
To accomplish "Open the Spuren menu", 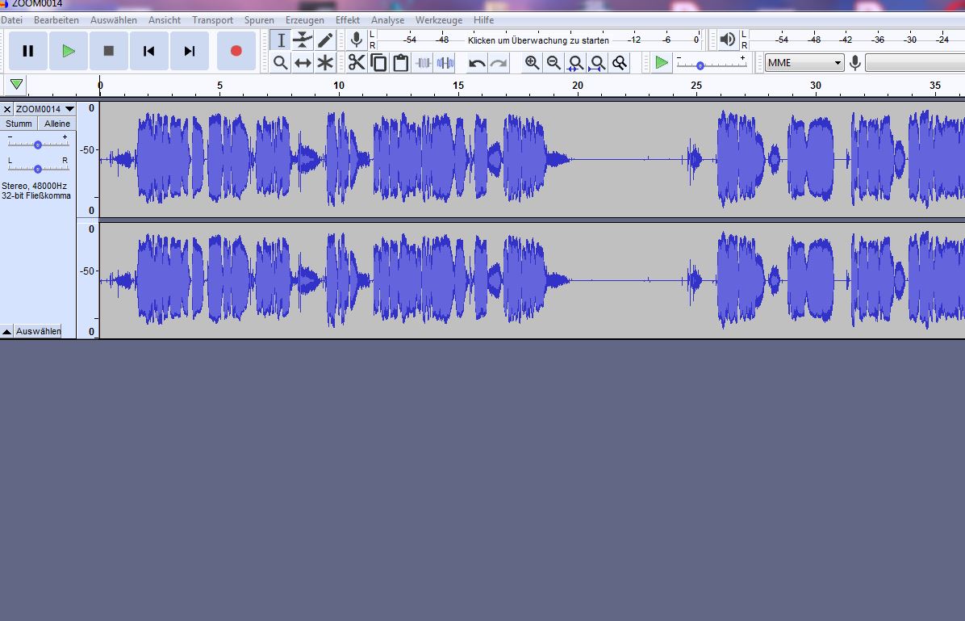I will point(259,20).
